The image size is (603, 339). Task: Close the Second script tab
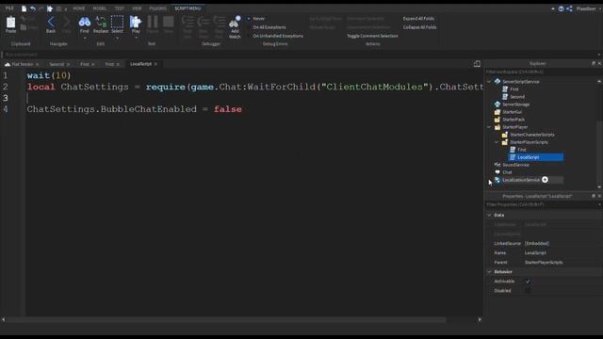(68, 64)
